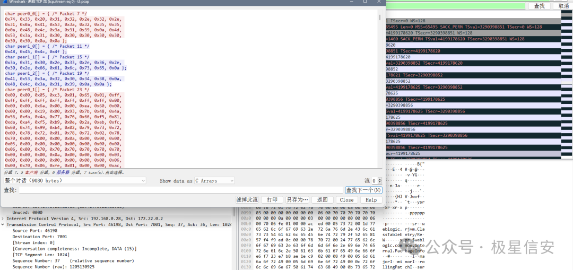Select packet row '1 TSecr=0 WS=128'
Viewport: 573px width, 270px height.
[473, 21]
